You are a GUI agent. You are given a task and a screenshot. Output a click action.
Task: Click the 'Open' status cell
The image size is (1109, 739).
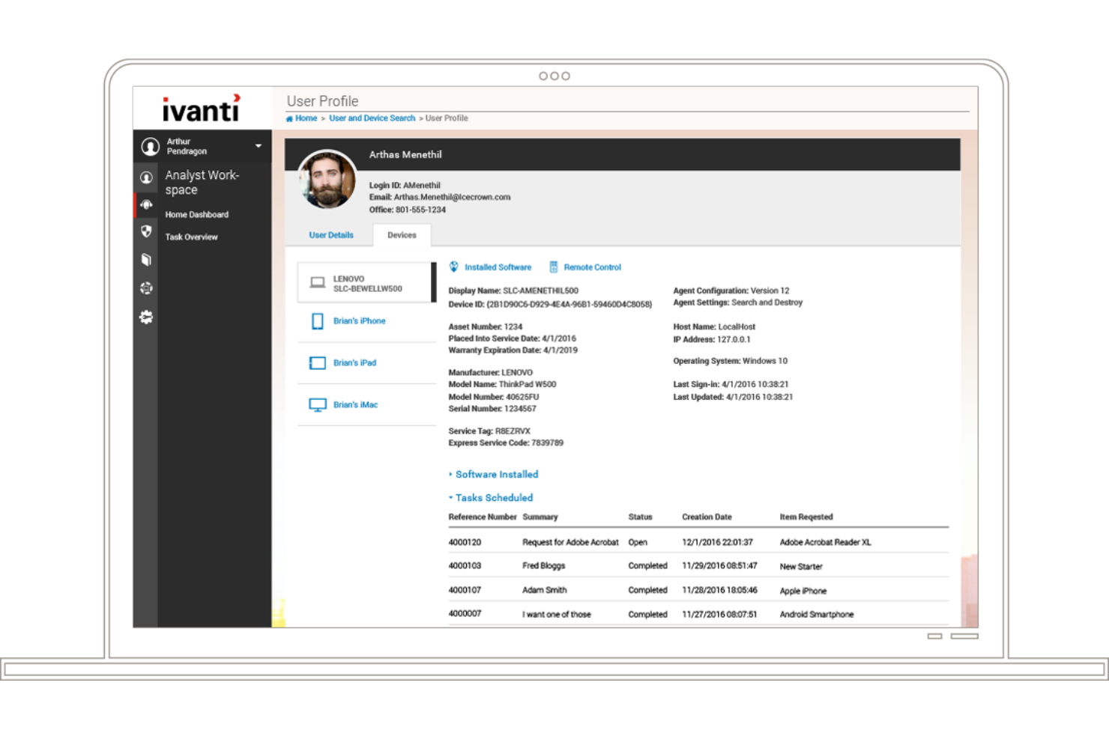point(638,543)
